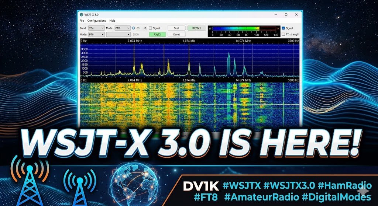The height and width of the screenshot is (206, 378).
Task: Click the upper 7.074 MHz frequency label
Action: 135,41
